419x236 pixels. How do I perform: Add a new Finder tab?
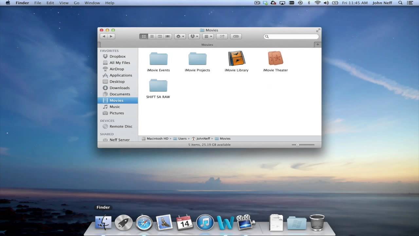point(317,44)
